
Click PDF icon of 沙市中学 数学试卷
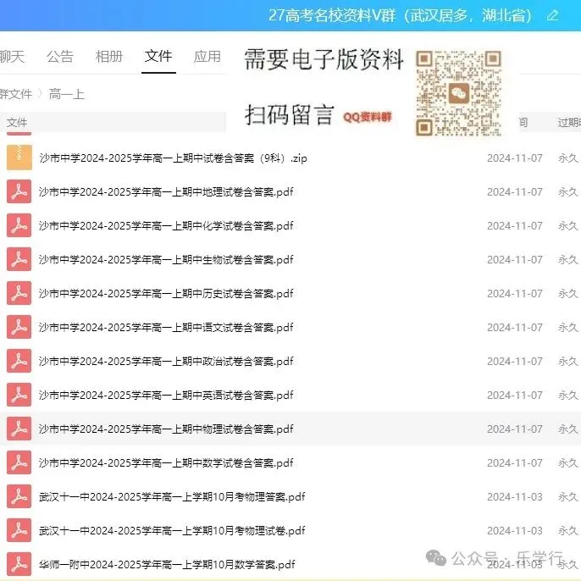(x=19, y=462)
